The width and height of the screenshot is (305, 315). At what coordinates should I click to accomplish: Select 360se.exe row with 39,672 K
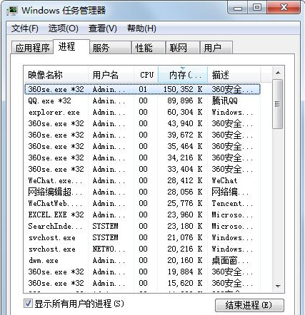click(x=142, y=135)
